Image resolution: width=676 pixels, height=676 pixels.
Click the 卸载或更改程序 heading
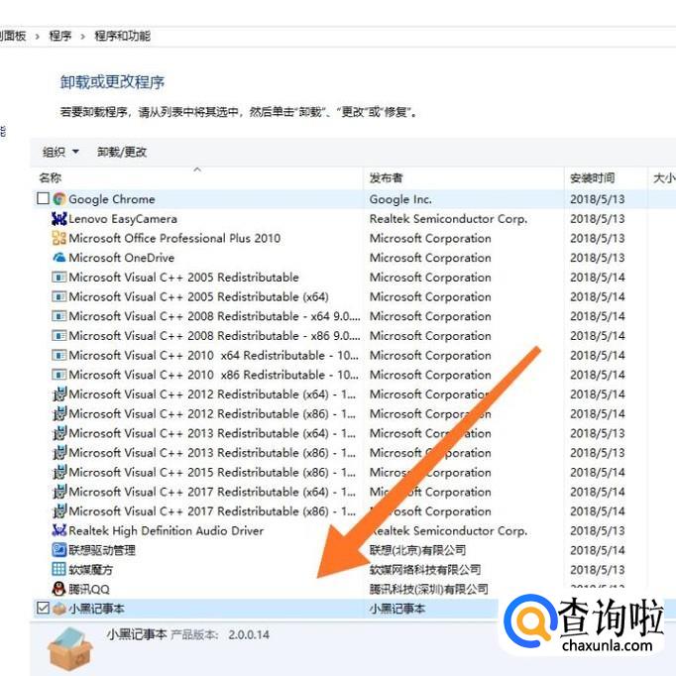pos(112,82)
